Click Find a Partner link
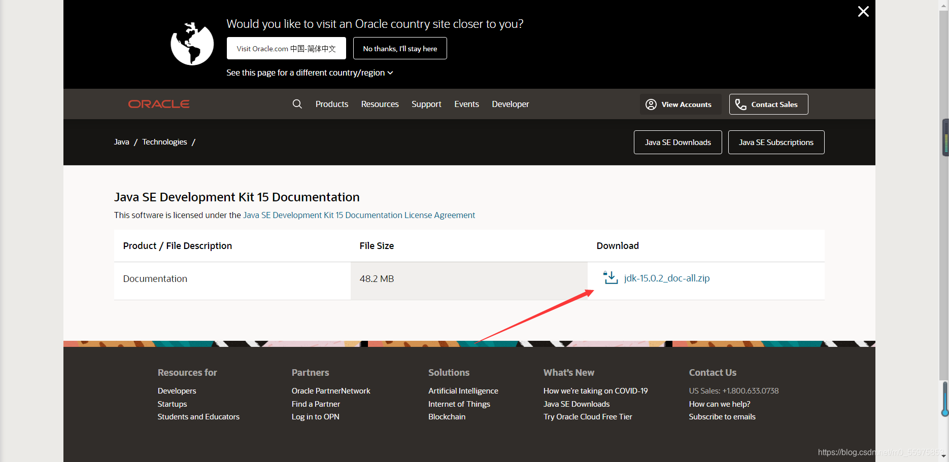The image size is (949, 462). (x=316, y=404)
